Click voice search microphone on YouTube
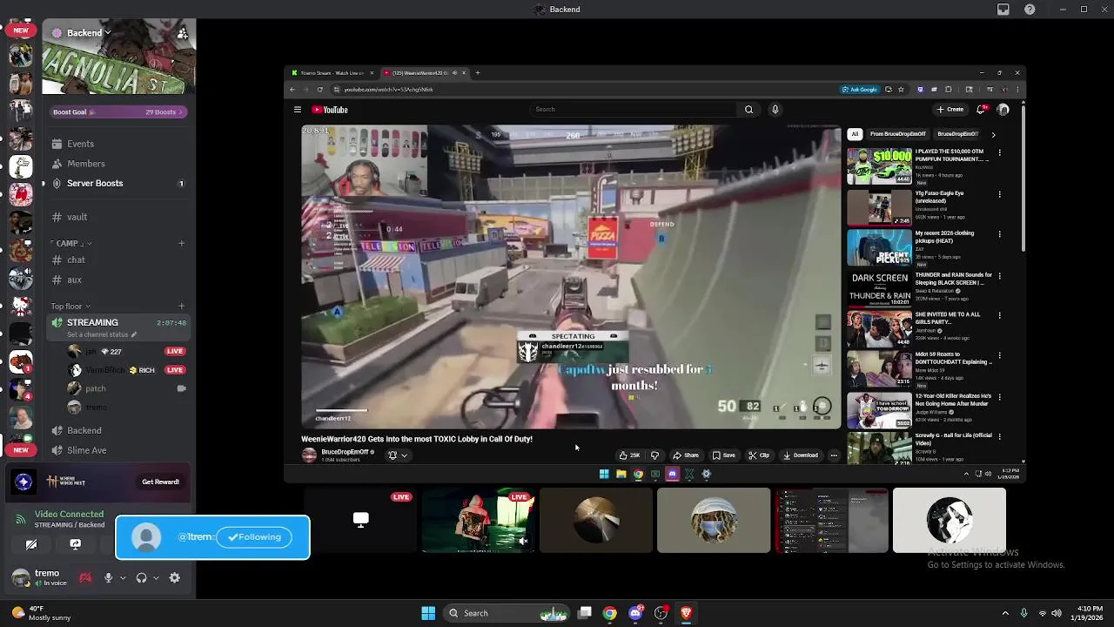This screenshot has width=1114, height=627. point(775,109)
